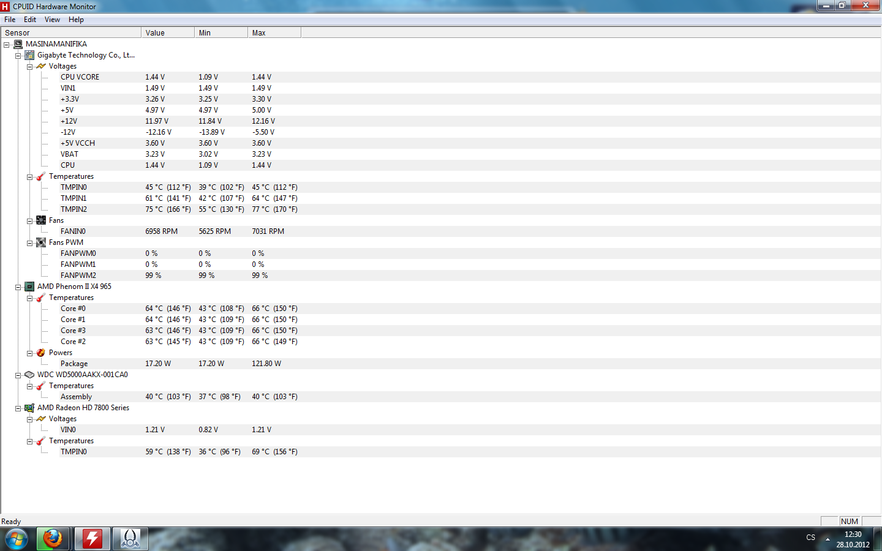Collapse the Fans group
Viewport: 882px width, 551px height.
[30, 221]
